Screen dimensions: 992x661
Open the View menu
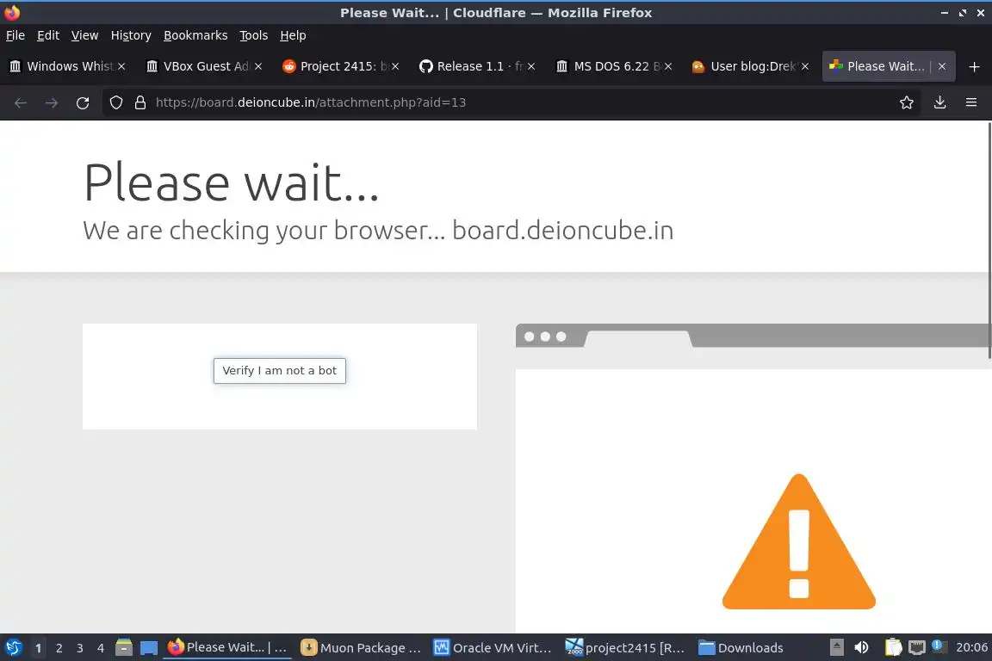point(84,35)
